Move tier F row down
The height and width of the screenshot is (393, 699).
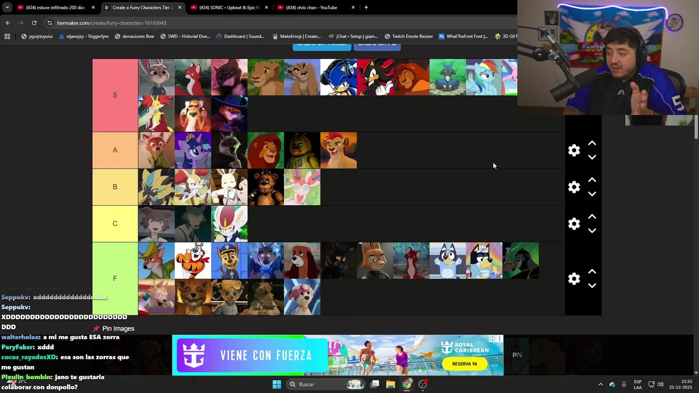click(x=592, y=285)
